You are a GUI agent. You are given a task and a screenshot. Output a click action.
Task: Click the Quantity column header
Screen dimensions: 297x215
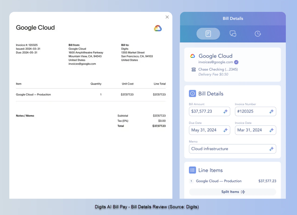click(x=96, y=84)
